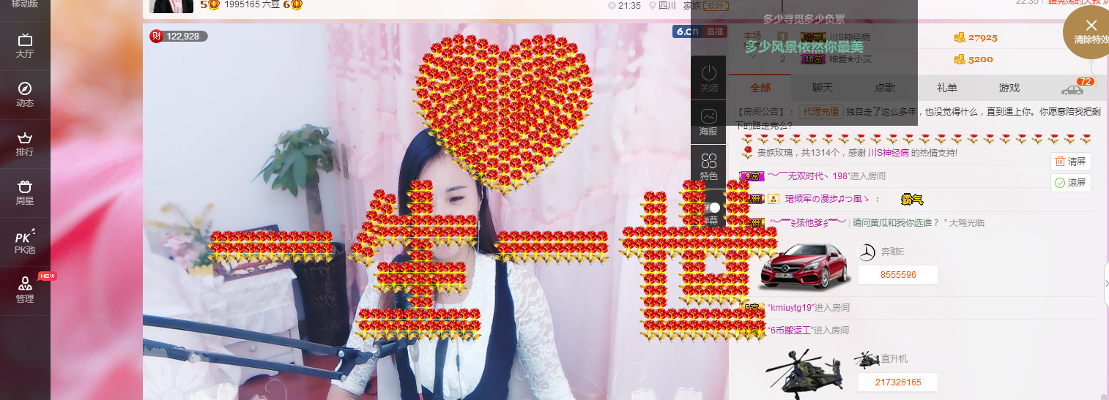Open the PK池 sidebar icon
1109x400 pixels.
[x=25, y=241]
